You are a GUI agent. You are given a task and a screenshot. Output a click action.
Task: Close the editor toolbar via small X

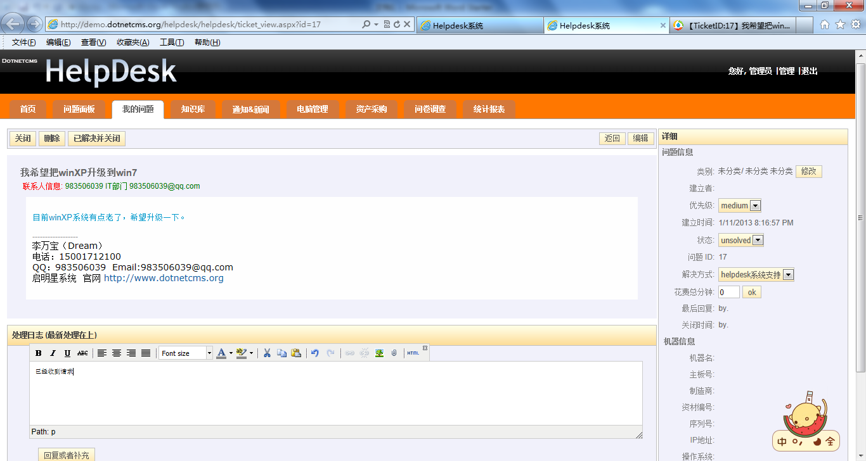click(x=425, y=348)
